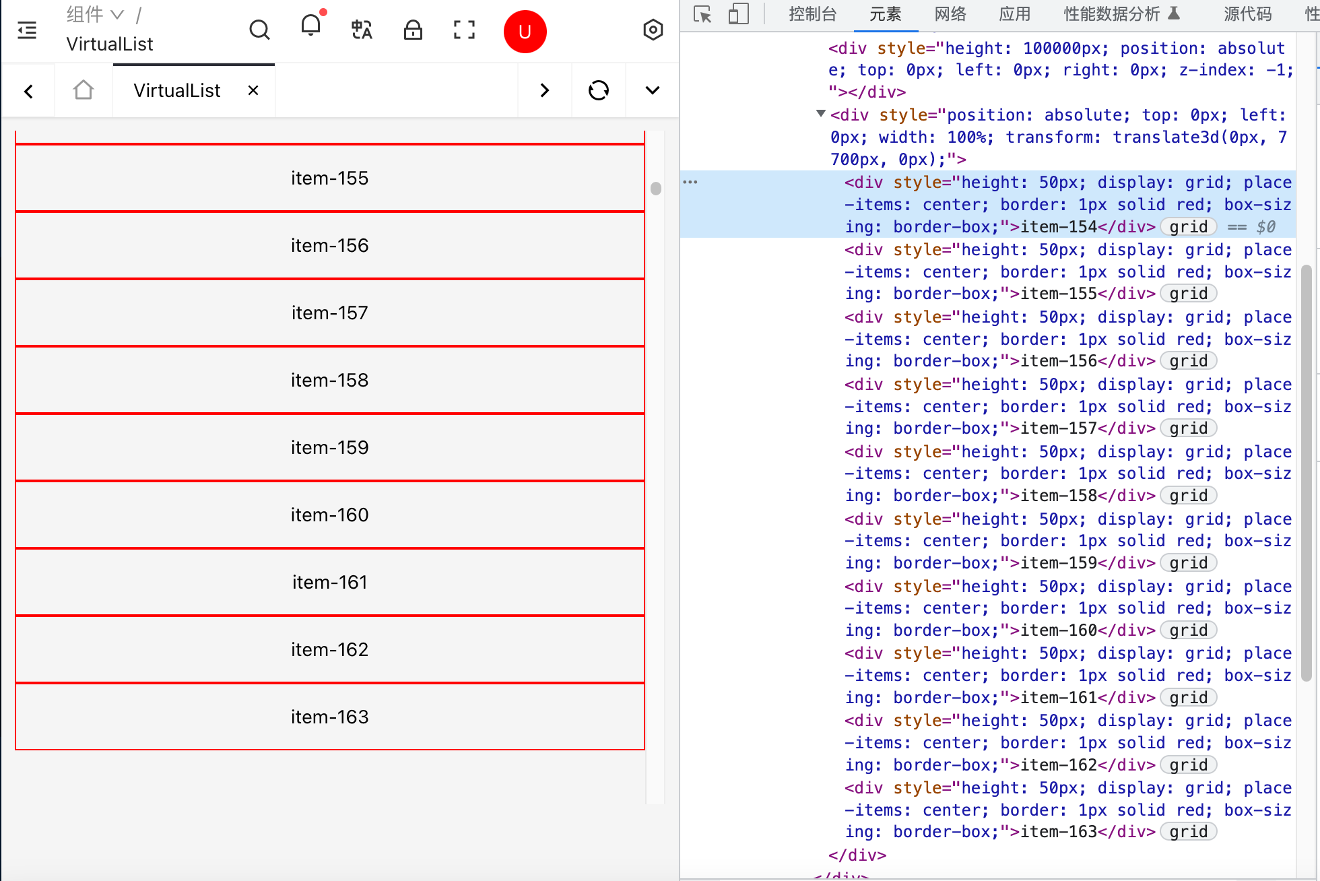The width and height of the screenshot is (1320, 881).
Task: Collapse the sidebar menu icon
Action: [27, 30]
